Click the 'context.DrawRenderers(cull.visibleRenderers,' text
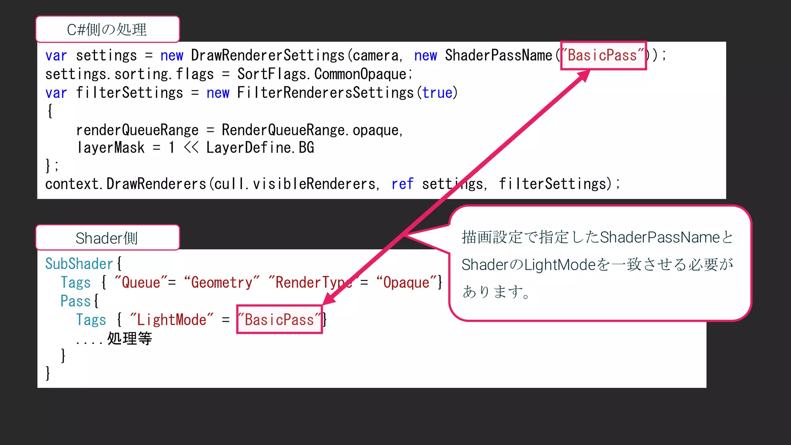The width and height of the screenshot is (791, 445). 212,184
